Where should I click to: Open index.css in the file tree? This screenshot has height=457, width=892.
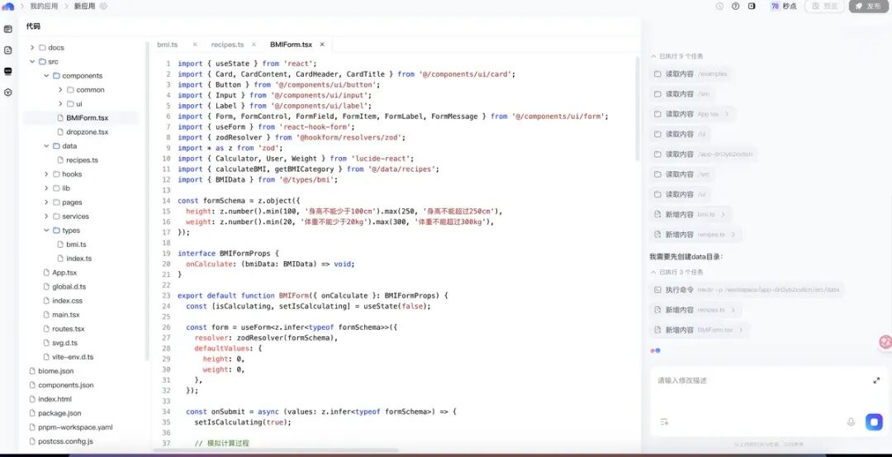62,301
